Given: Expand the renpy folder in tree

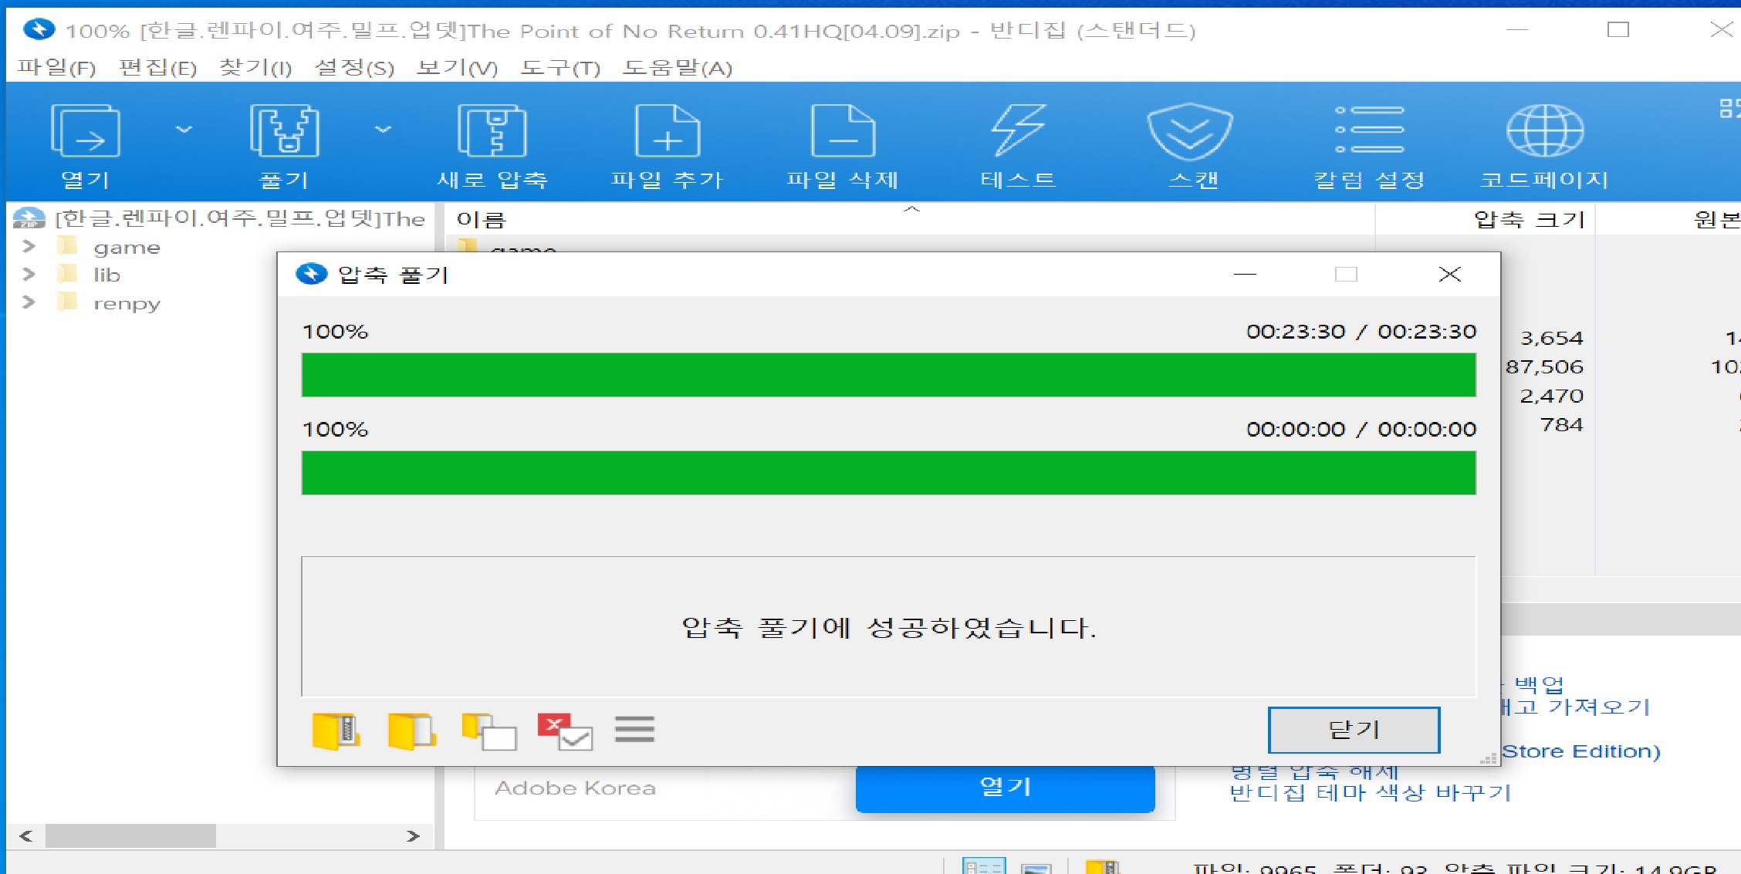Looking at the screenshot, I should coord(29,302).
